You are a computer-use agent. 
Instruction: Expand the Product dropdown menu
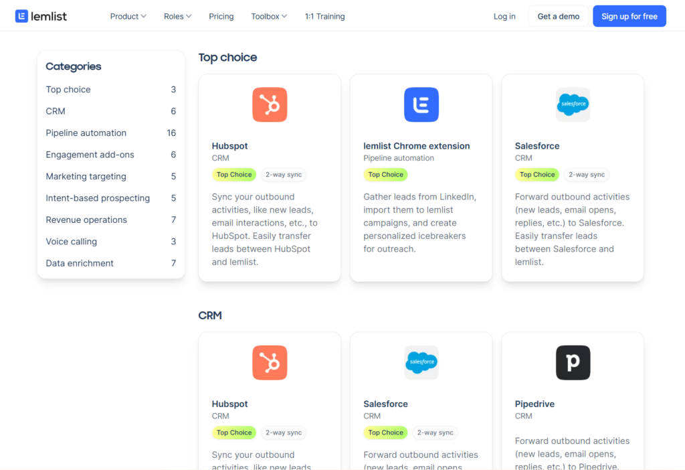[127, 16]
